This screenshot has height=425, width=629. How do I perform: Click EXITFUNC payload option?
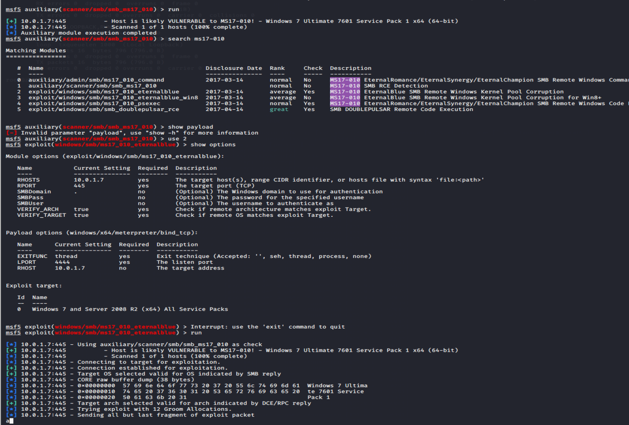tap(32, 256)
